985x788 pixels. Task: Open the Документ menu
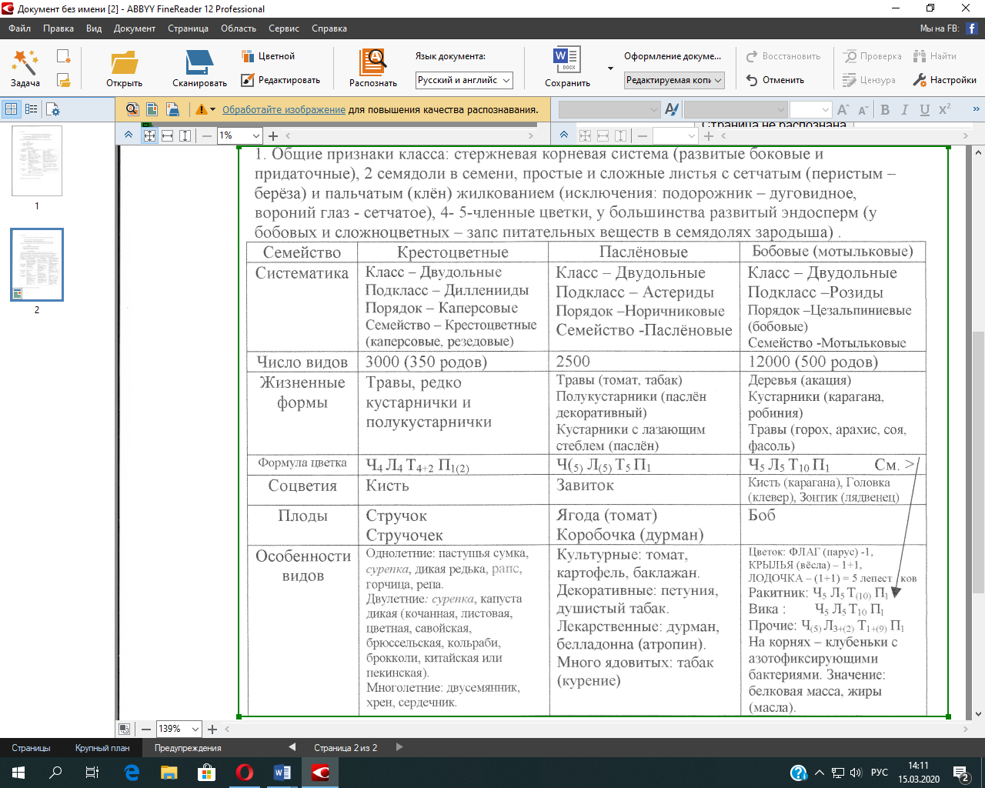click(135, 28)
